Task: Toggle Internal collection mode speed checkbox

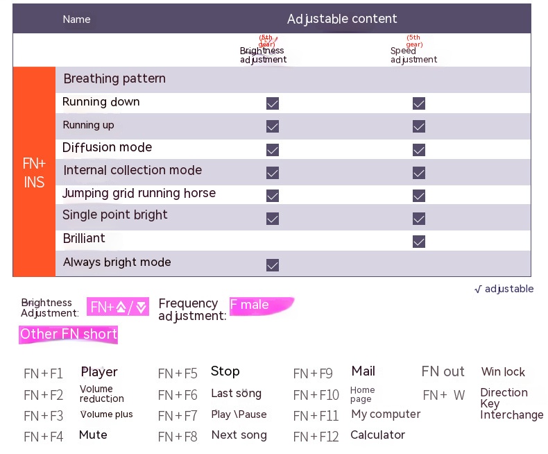Action: (x=419, y=172)
